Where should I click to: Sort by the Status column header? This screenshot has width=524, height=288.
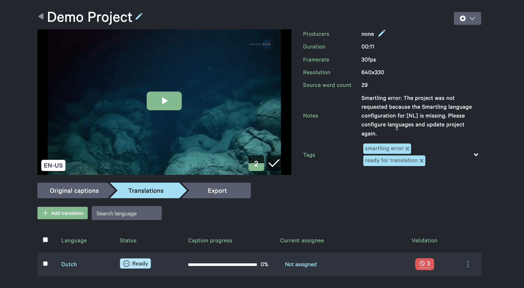click(x=128, y=240)
